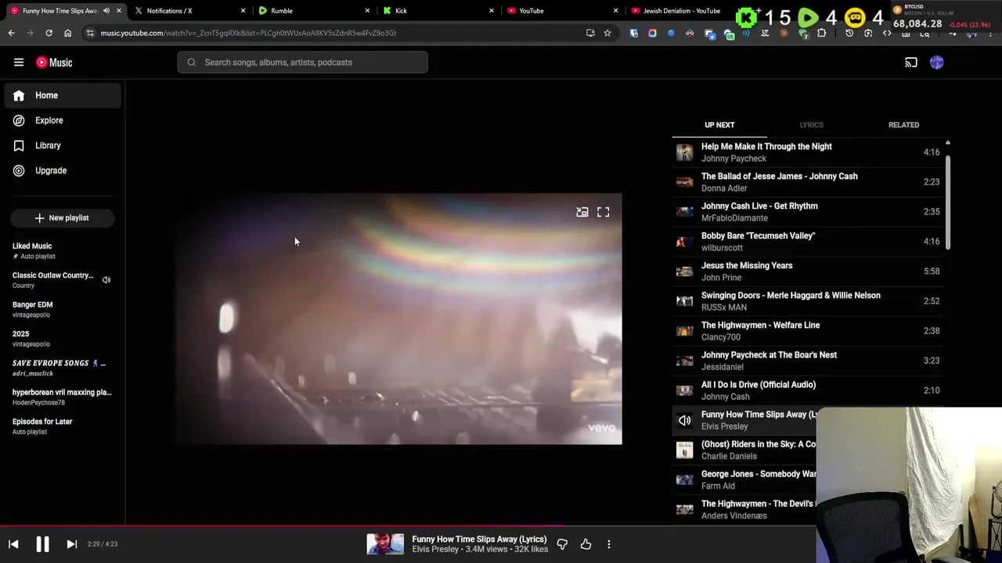Click thumbnail of Help Me Make It Through the Night
This screenshot has width=1002, height=563.
point(685,152)
